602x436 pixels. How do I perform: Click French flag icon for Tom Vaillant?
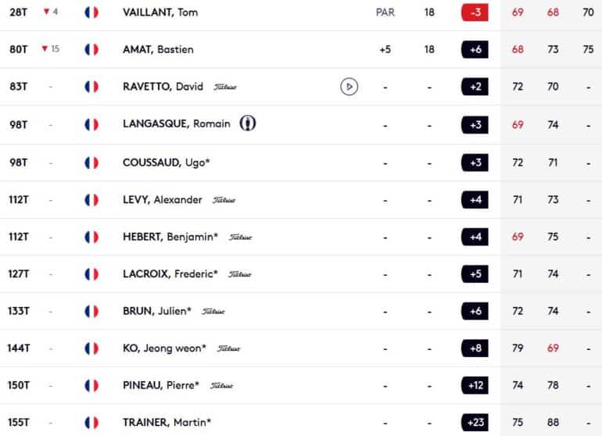pos(91,13)
